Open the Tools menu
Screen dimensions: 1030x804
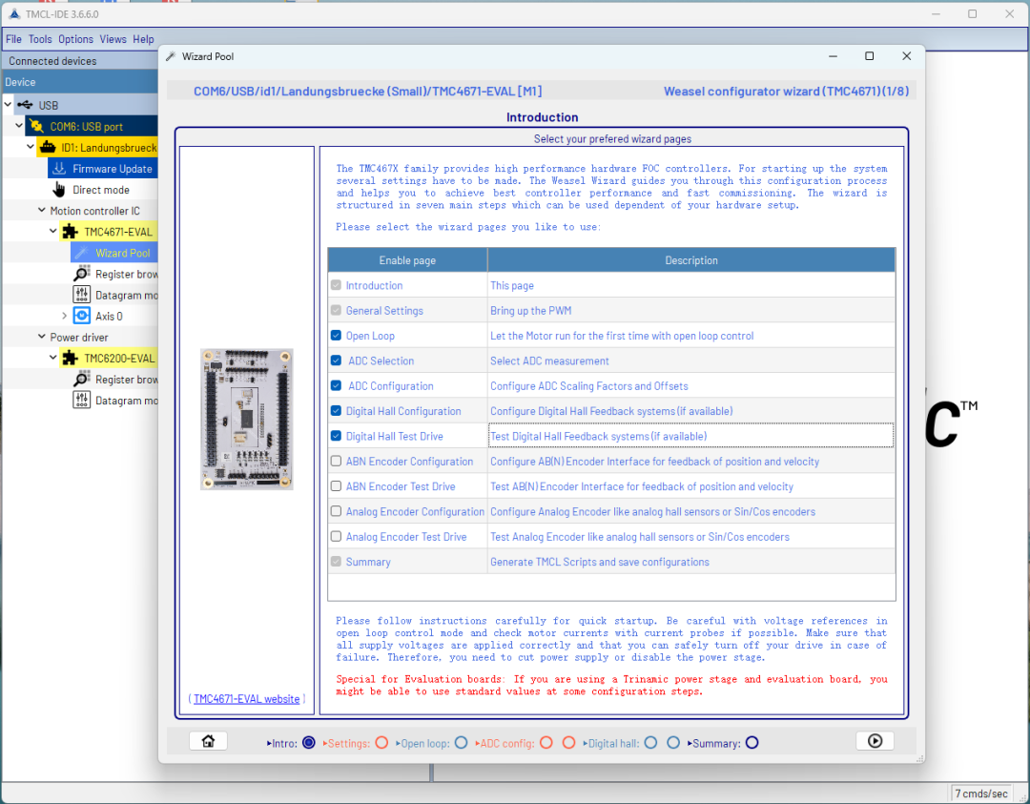39,39
